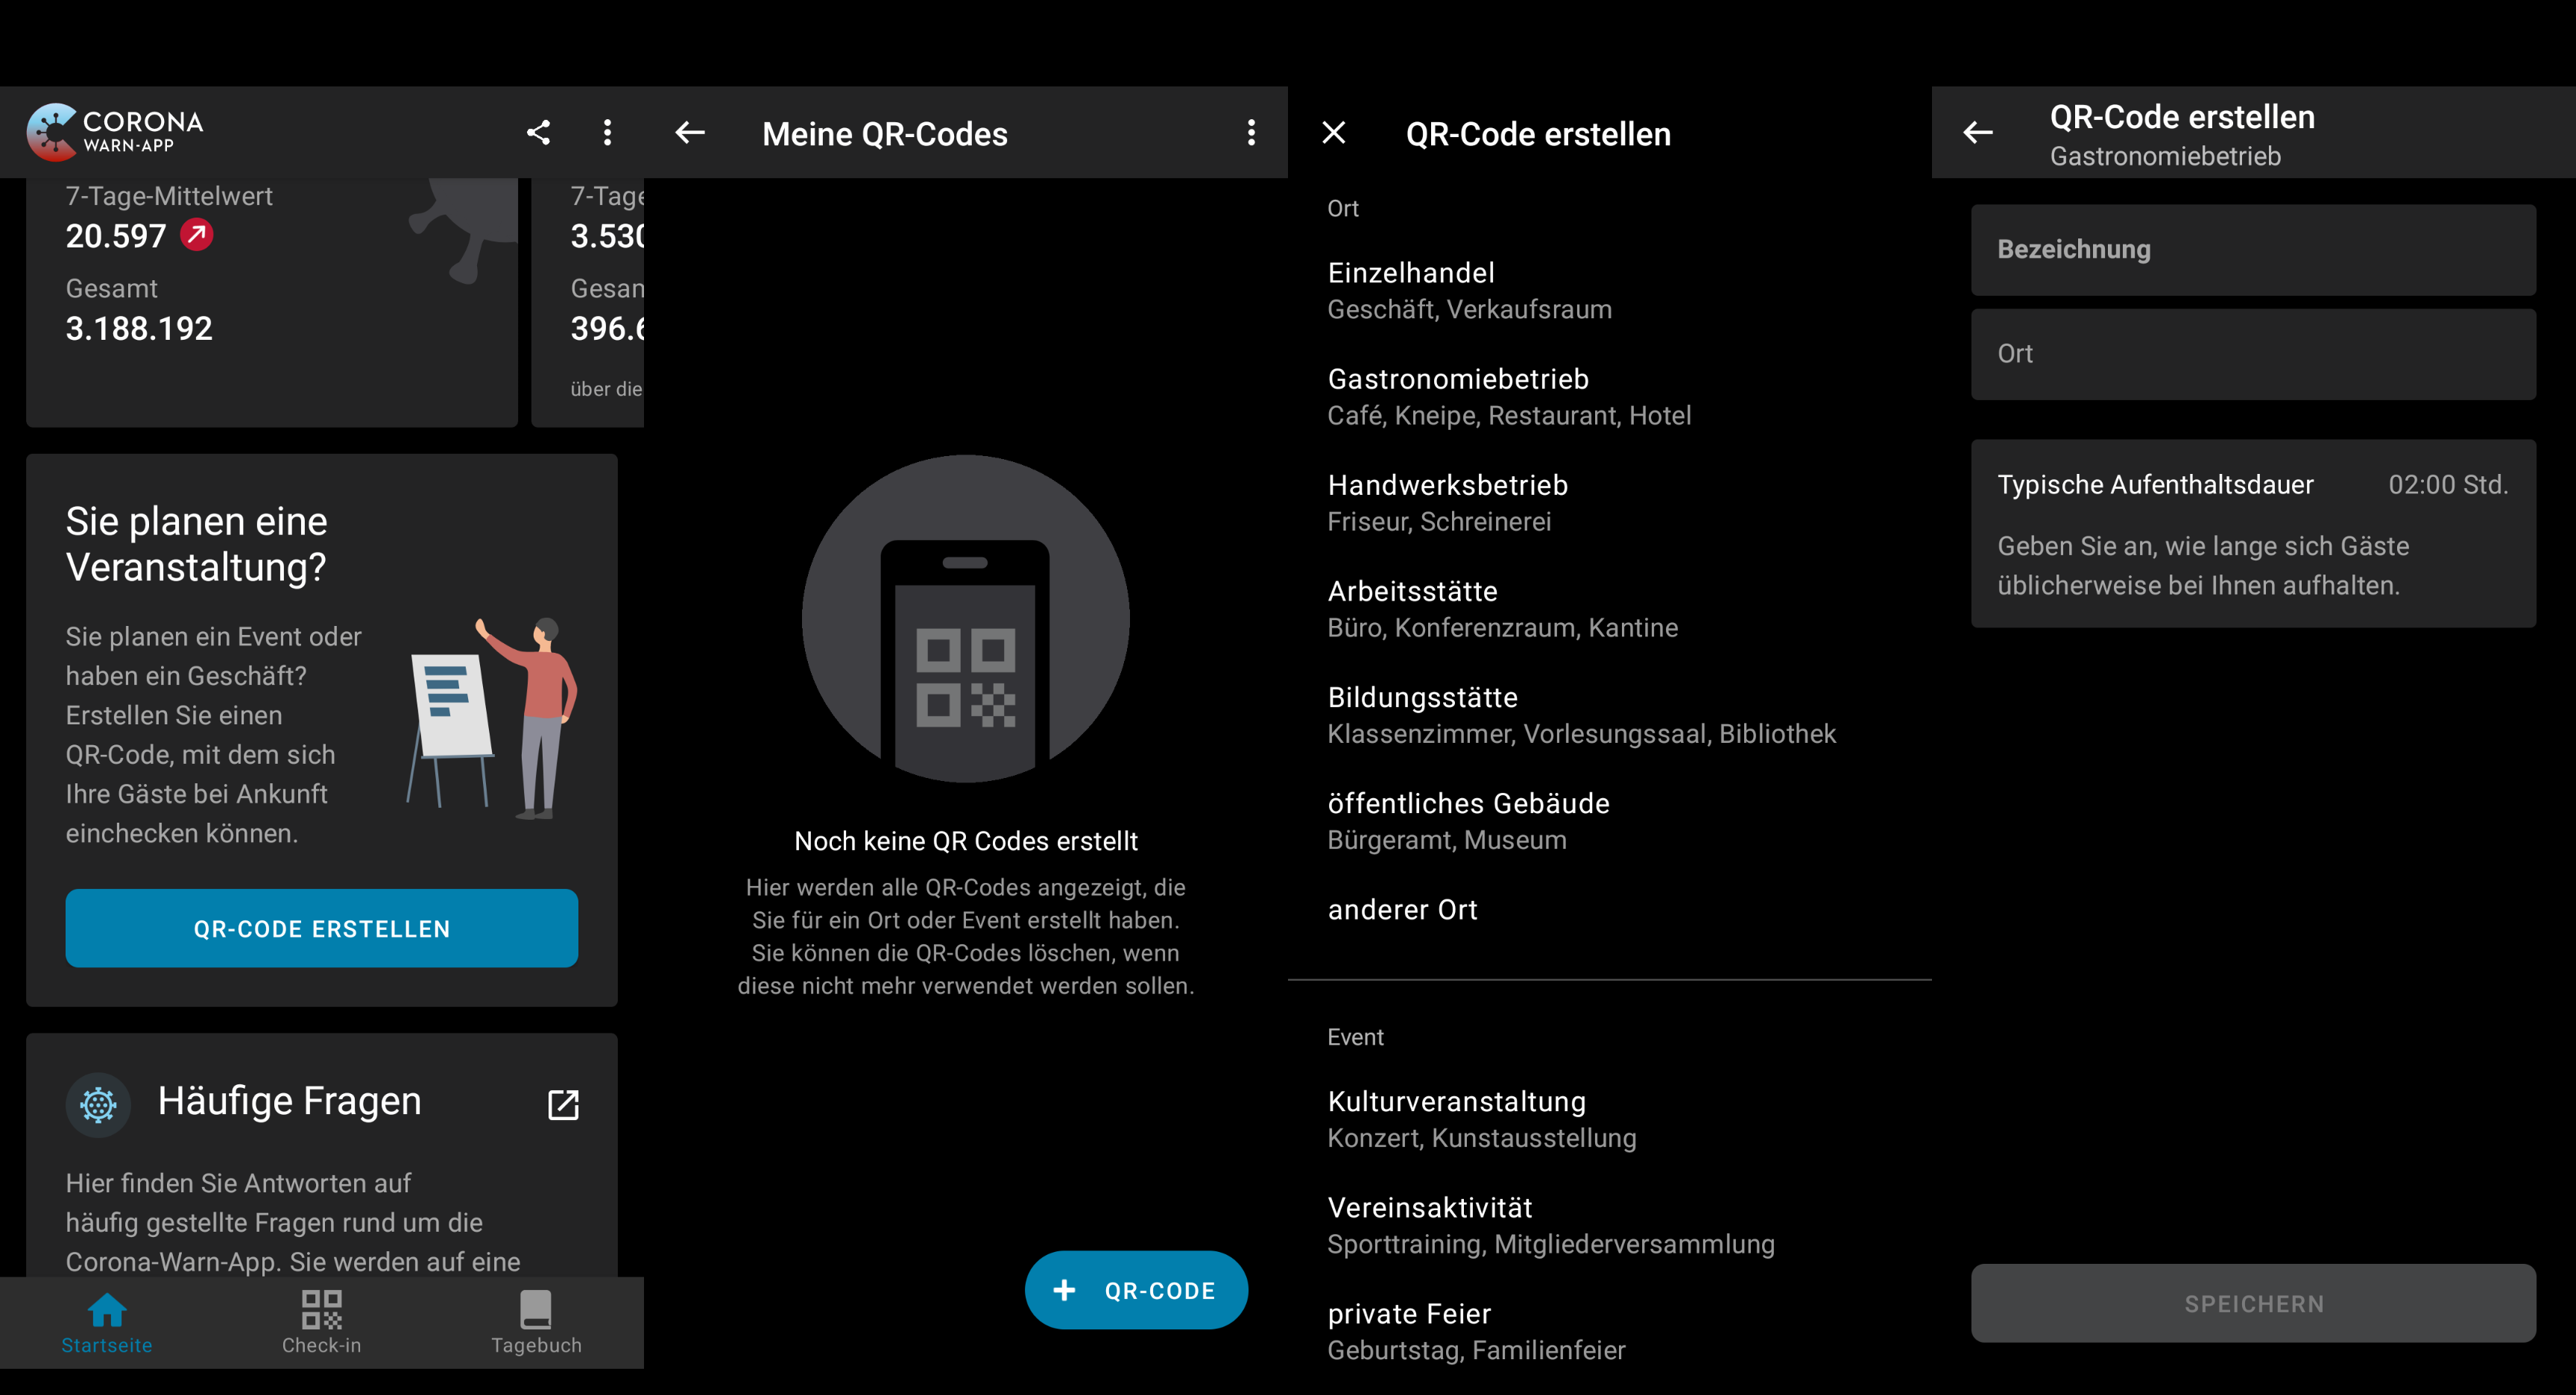This screenshot has height=1395, width=2576.
Task: Tap the share icon in Corona-Warn-App header
Action: [538, 132]
